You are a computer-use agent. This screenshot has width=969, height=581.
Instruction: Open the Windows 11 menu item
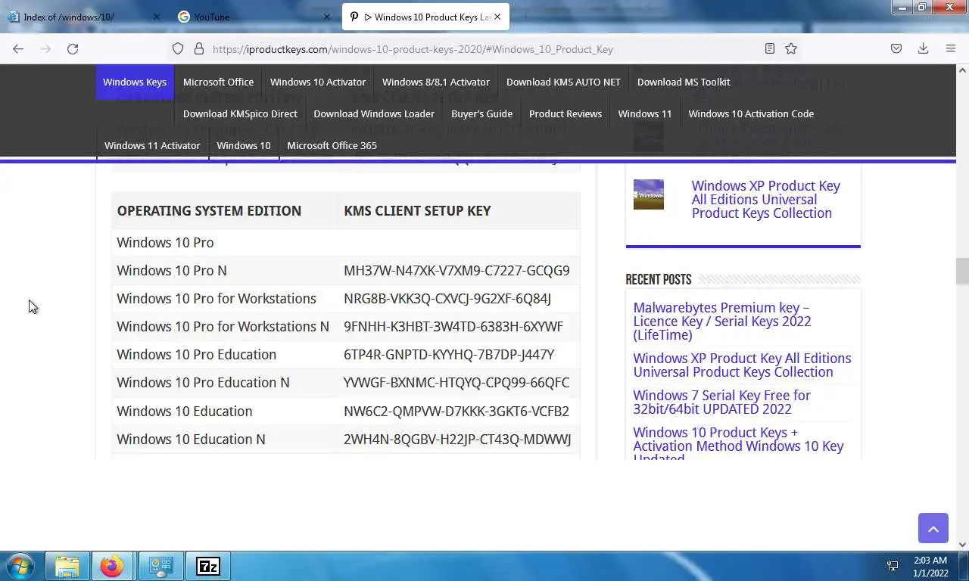(x=645, y=113)
